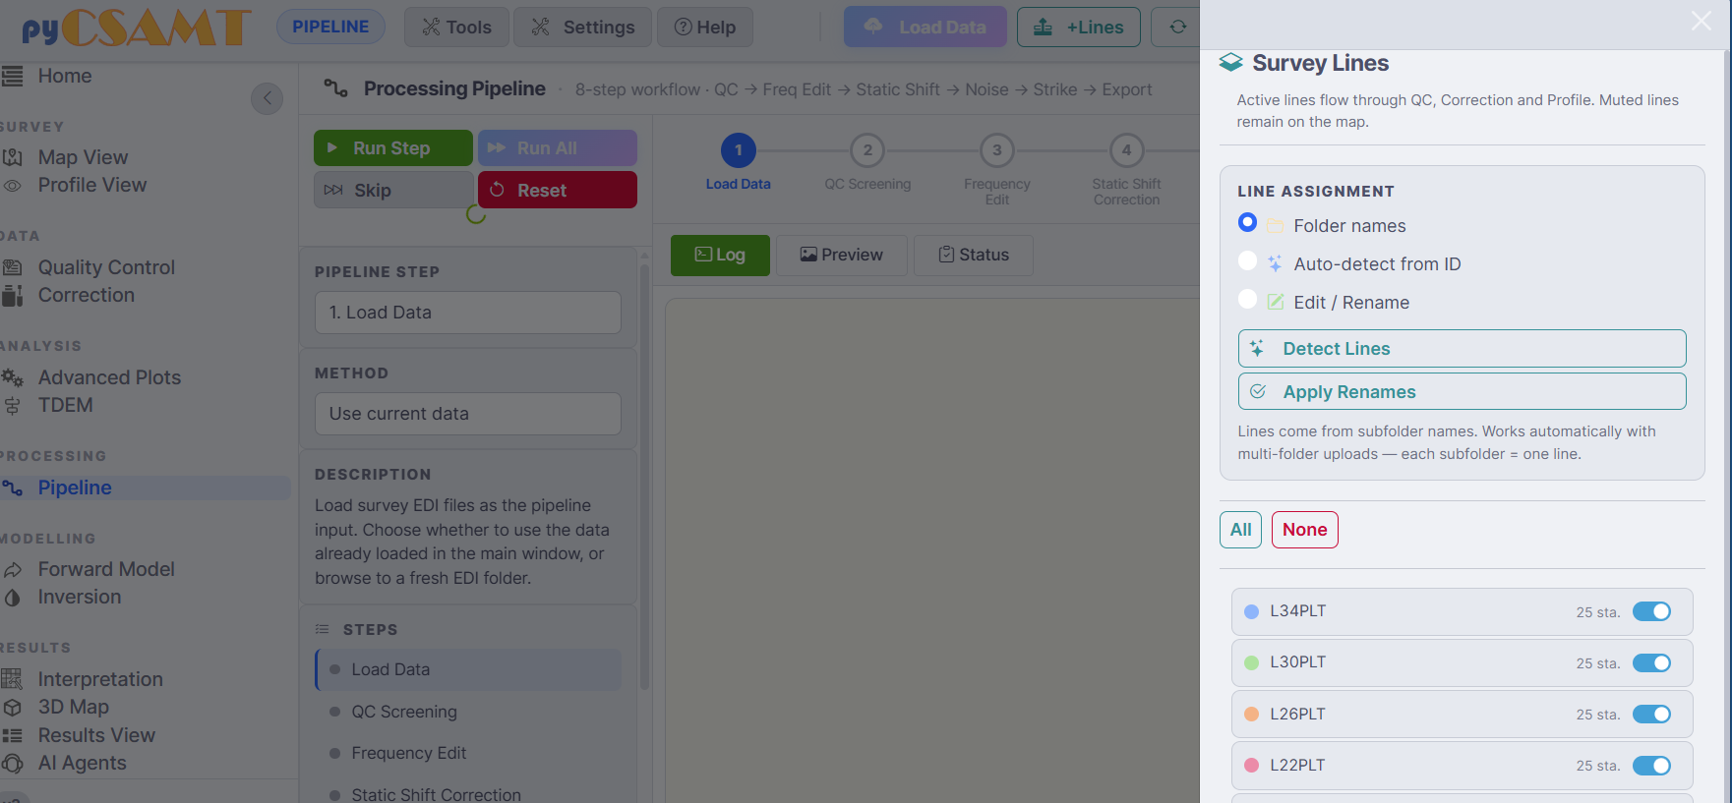Select Static Shift Correction in steps list
This screenshot has width=1732, height=803.
point(468,794)
